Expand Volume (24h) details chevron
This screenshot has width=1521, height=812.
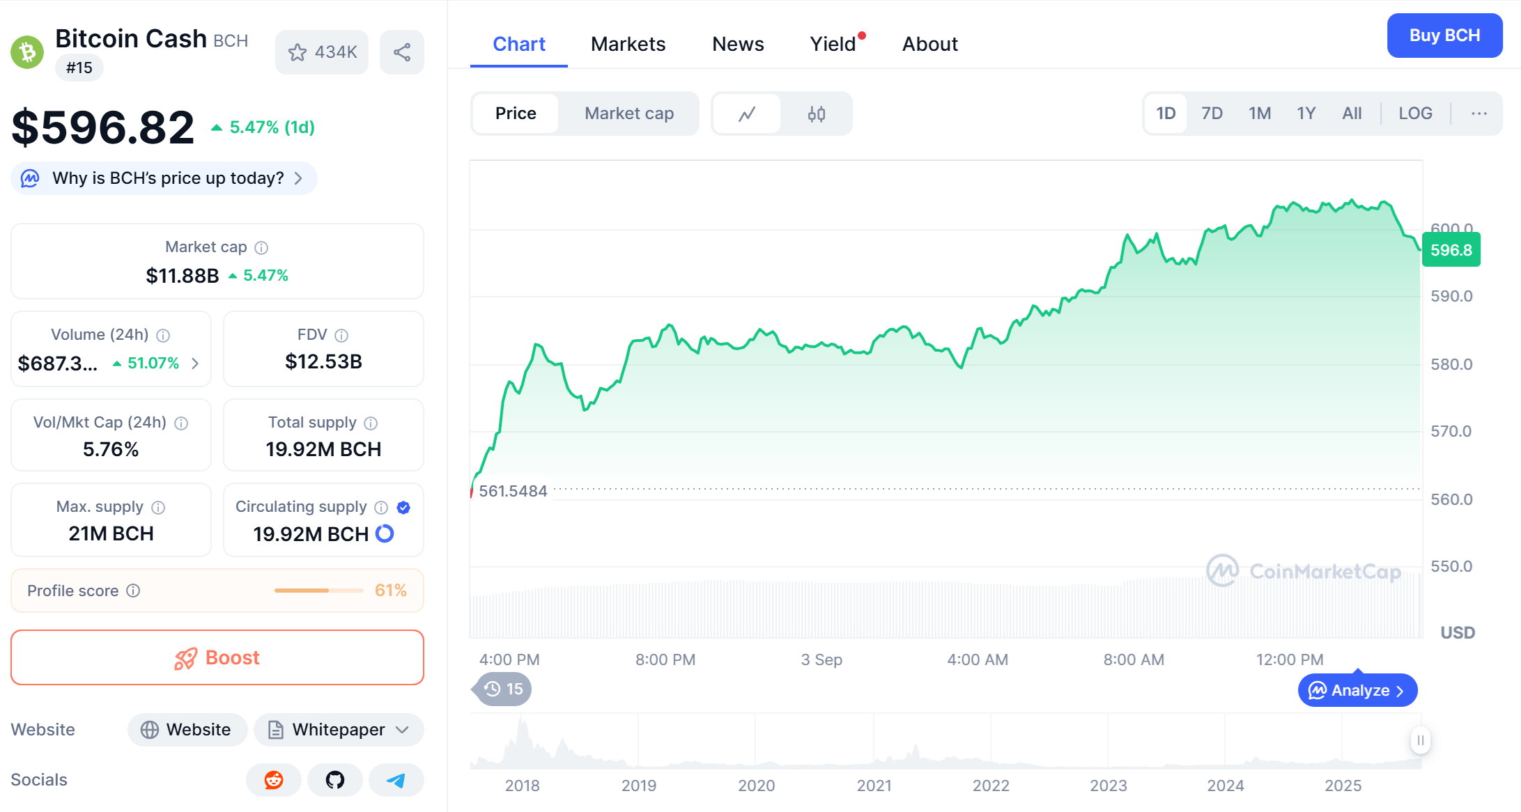[195, 364]
